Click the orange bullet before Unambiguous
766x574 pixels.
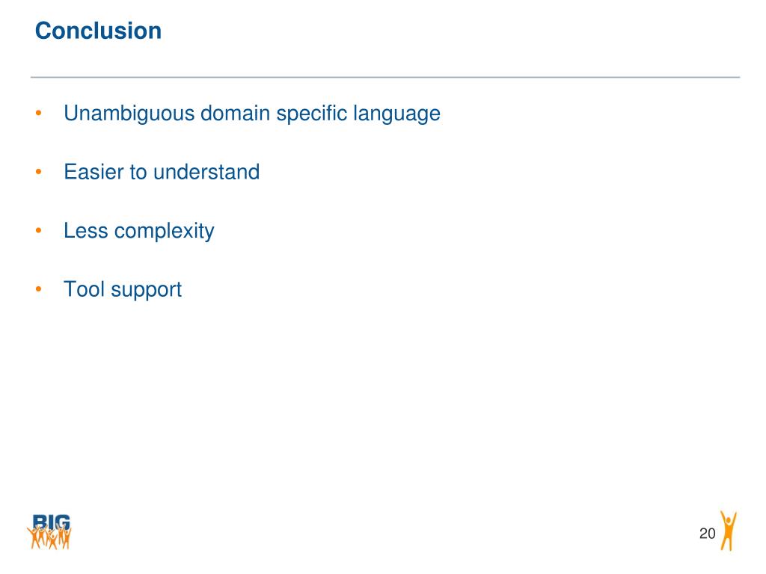tap(39, 114)
